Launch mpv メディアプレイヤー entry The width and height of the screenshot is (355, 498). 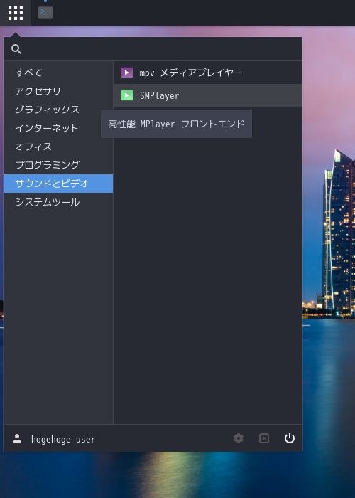tap(207, 73)
